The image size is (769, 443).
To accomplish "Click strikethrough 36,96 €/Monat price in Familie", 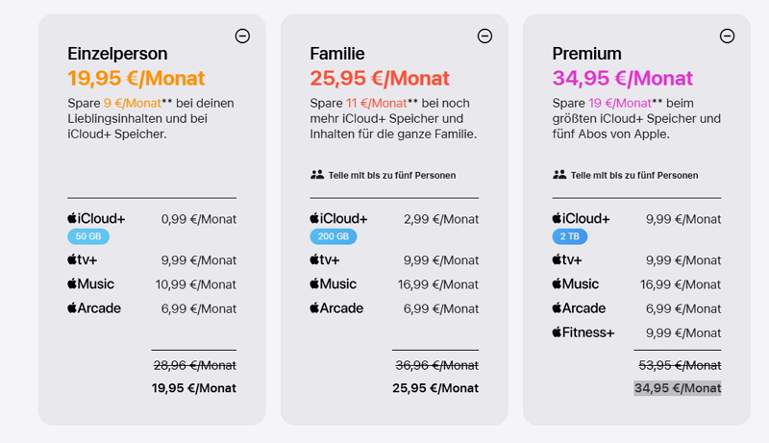I will pyautogui.click(x=436, y=365).
